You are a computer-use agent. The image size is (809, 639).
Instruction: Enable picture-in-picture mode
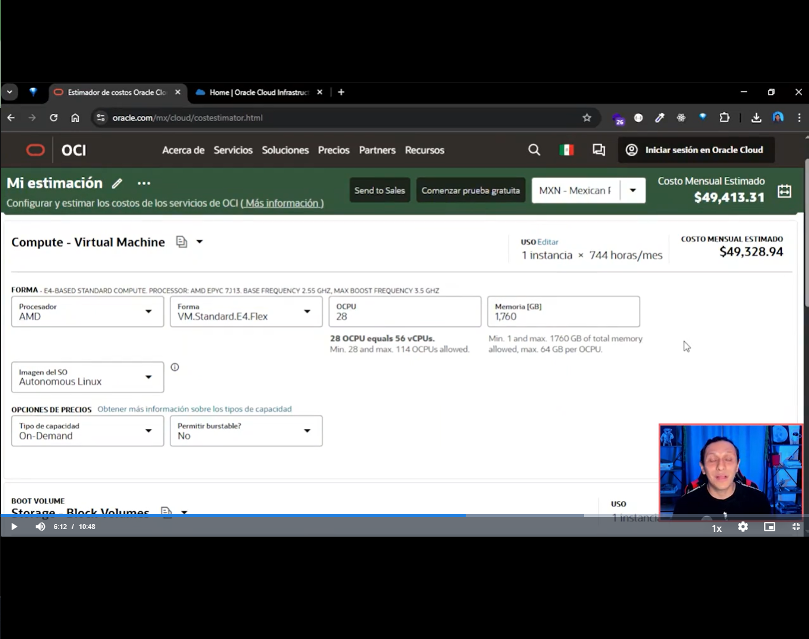769,527
